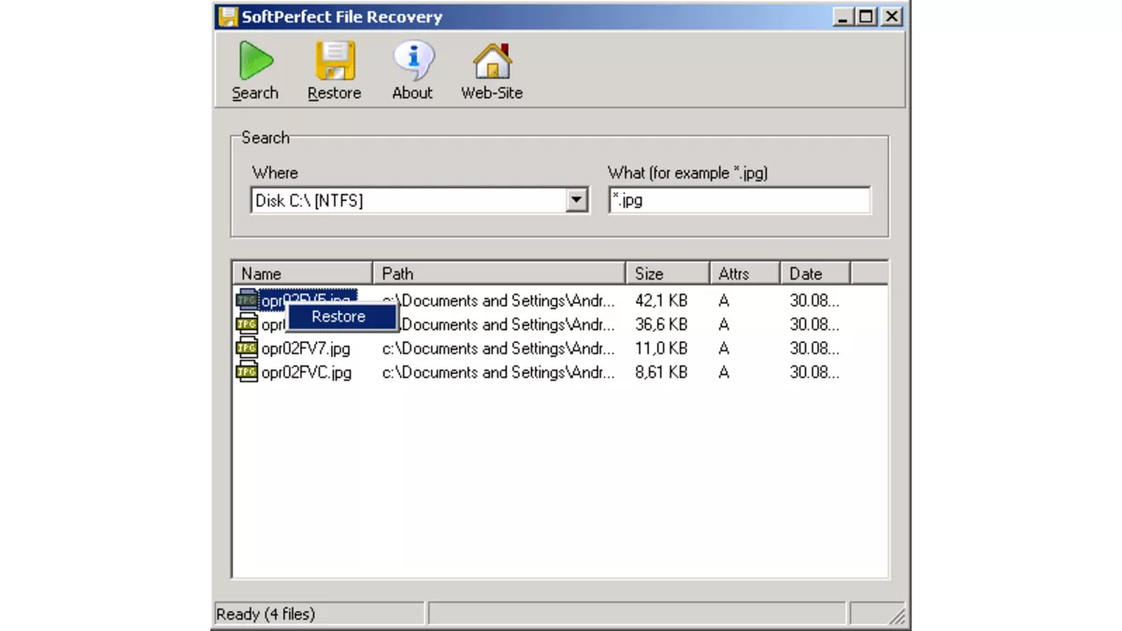
Task: Click the green Search play icon
Action: point(254,62)
